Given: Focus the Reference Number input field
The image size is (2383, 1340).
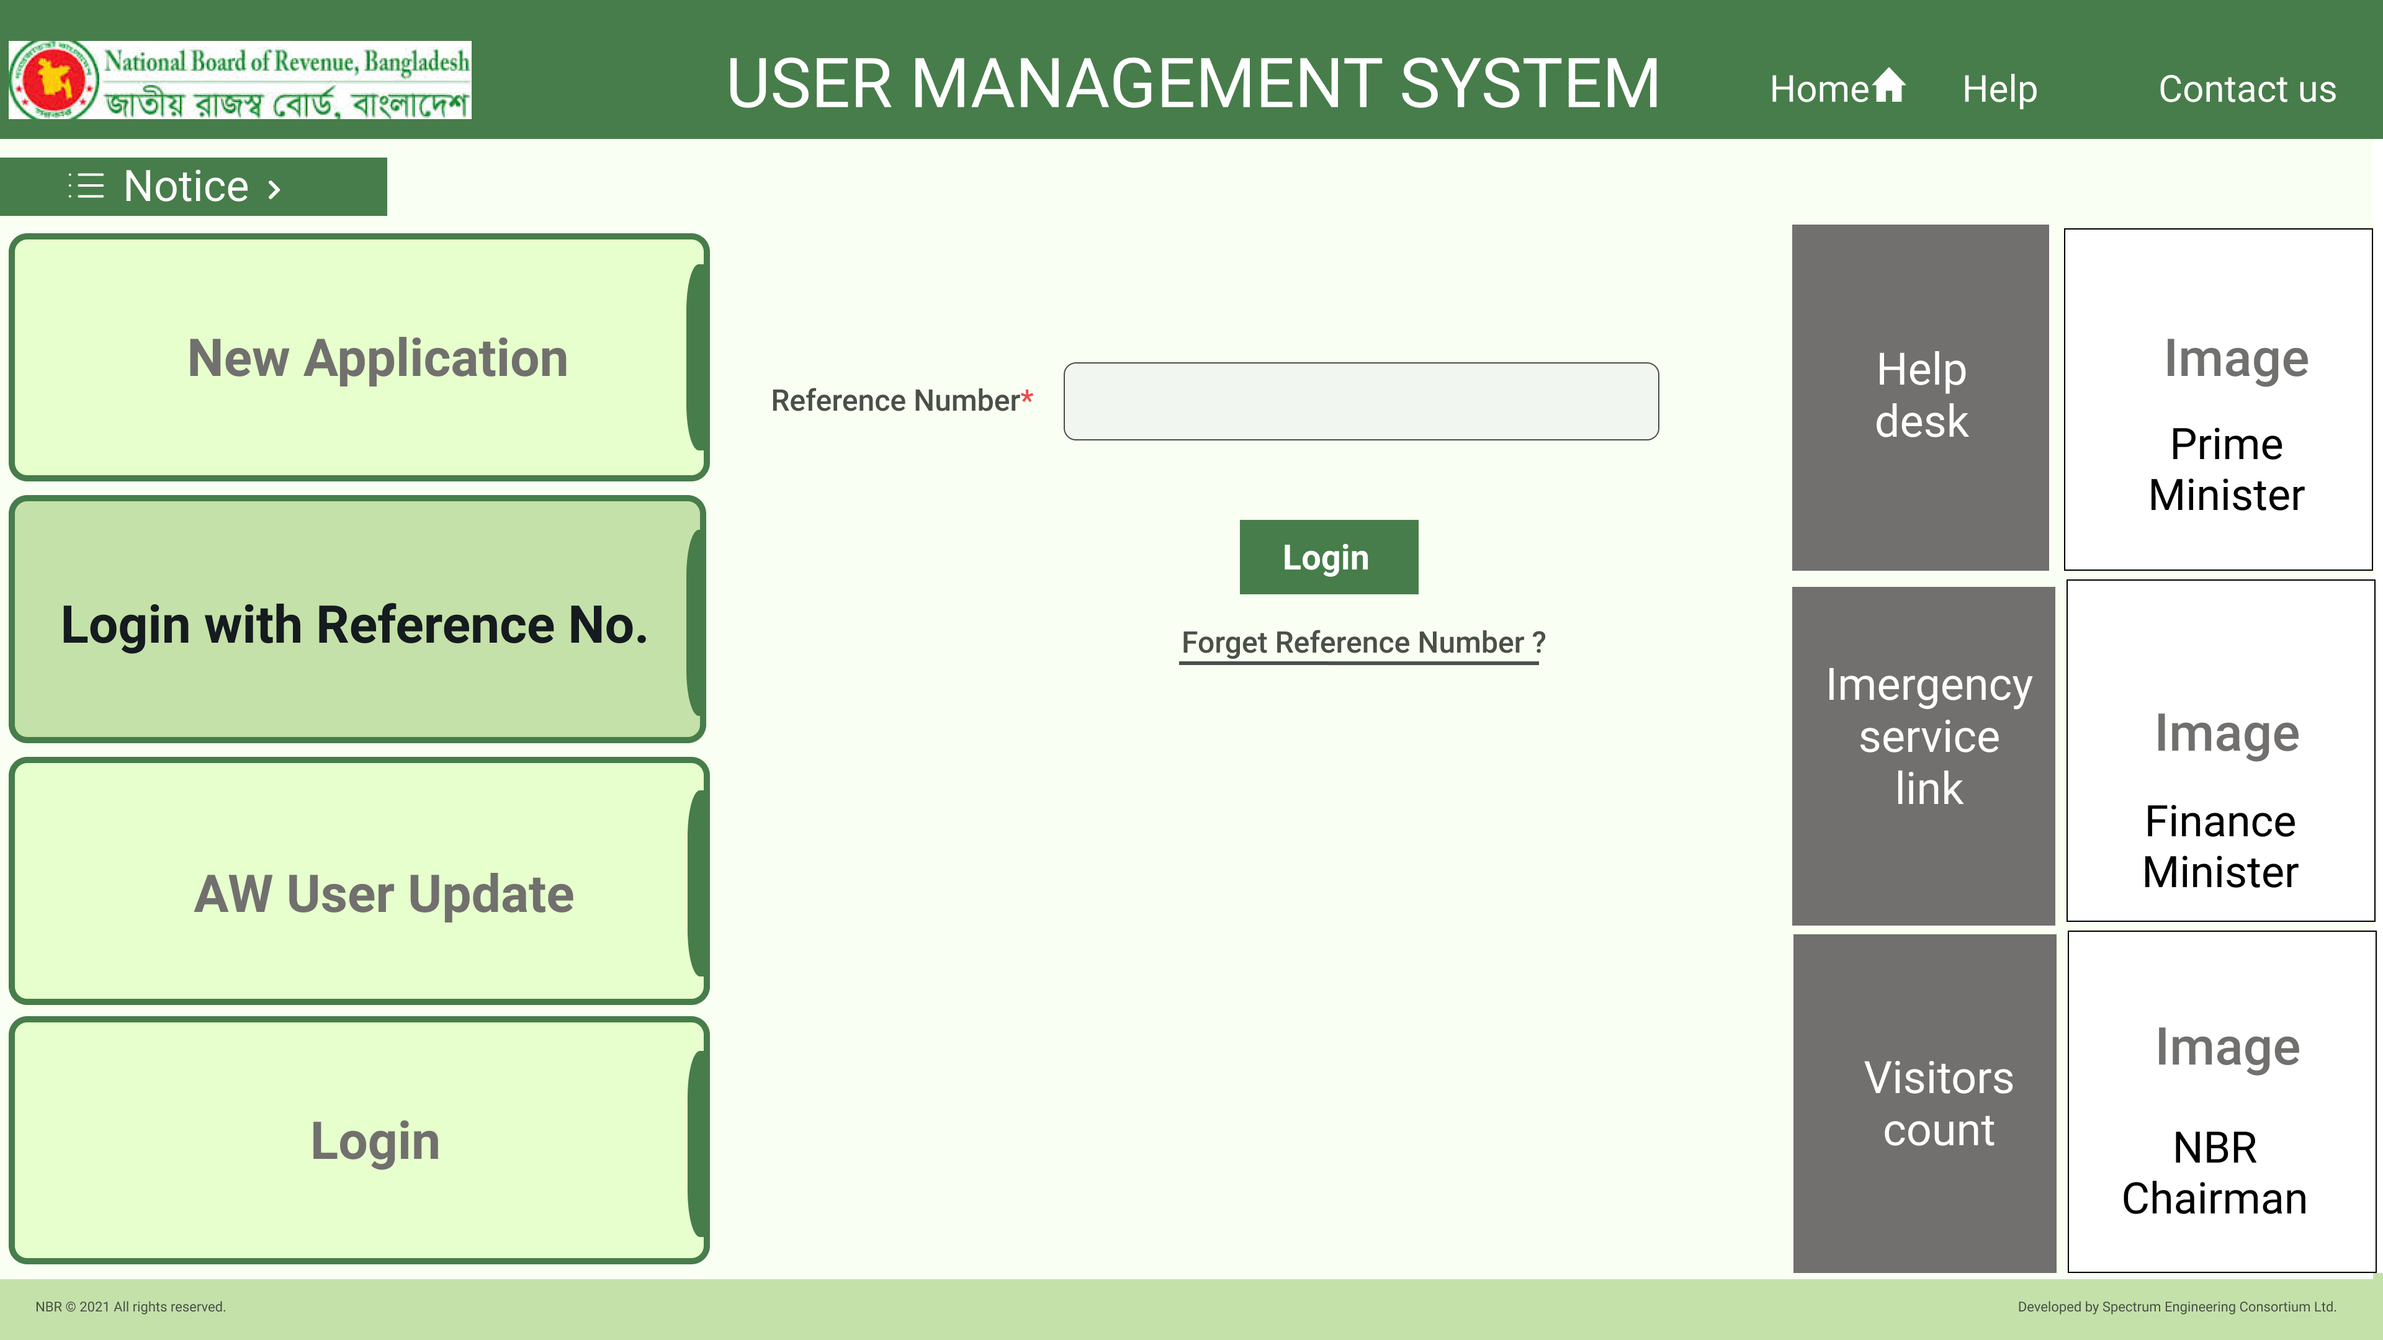Looking at the screenshot, I should click(x=1360, y=401).
